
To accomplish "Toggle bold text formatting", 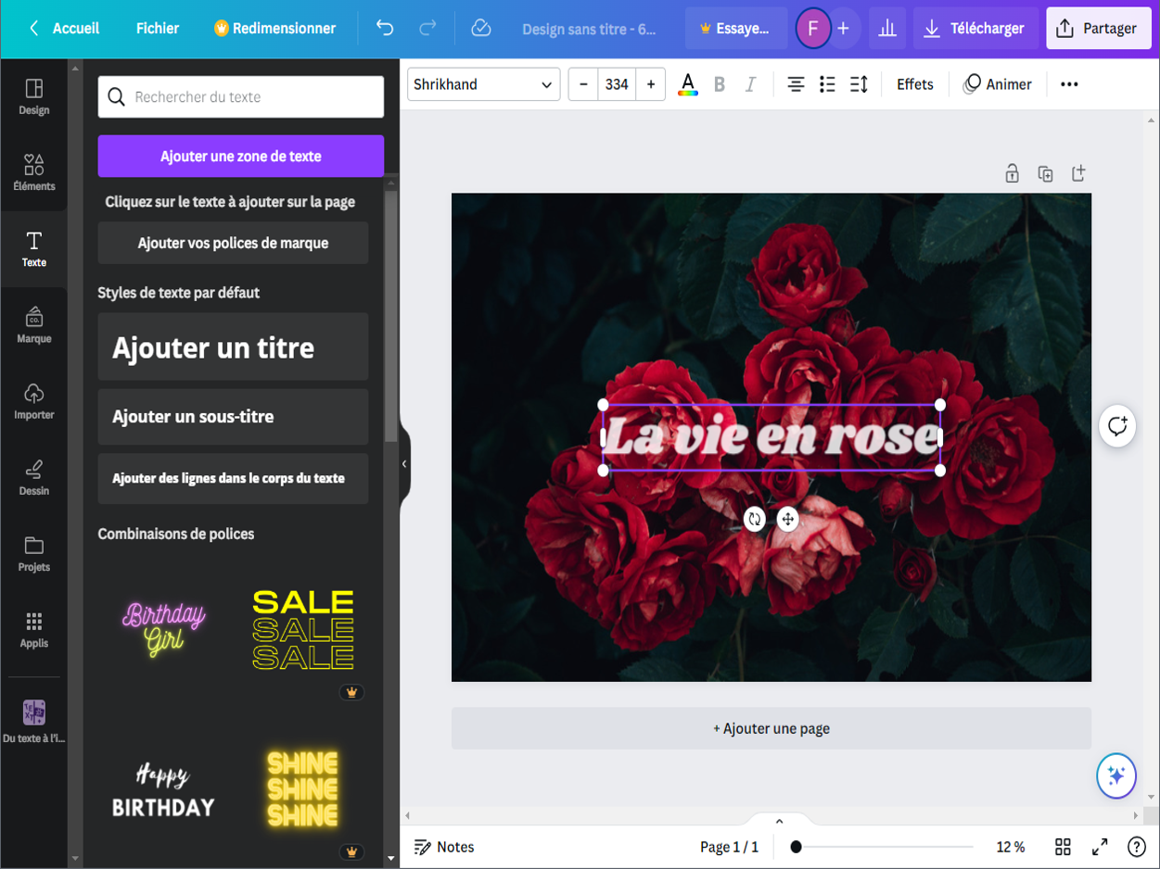I will [x=720, y=84].
